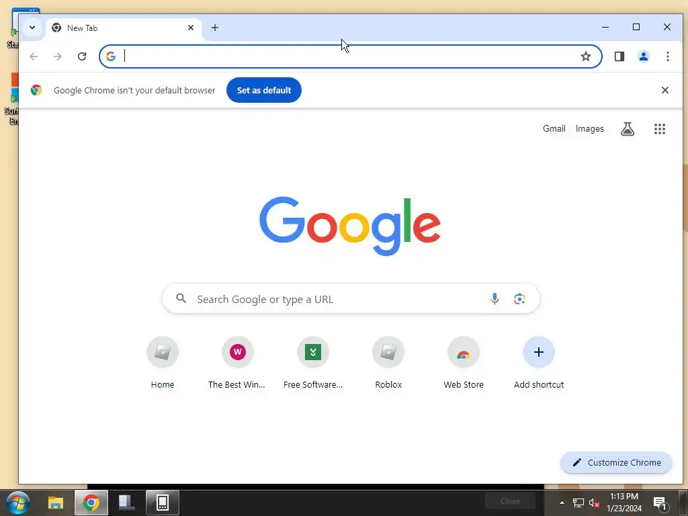Image resolution: width=688 pixels, height=516 pixels.
Task: Open the Chrome three-dot menu
Action: click(x=667, y=56)
